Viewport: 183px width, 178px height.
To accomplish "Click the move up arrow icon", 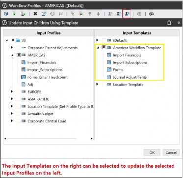I will pos(90,14).
